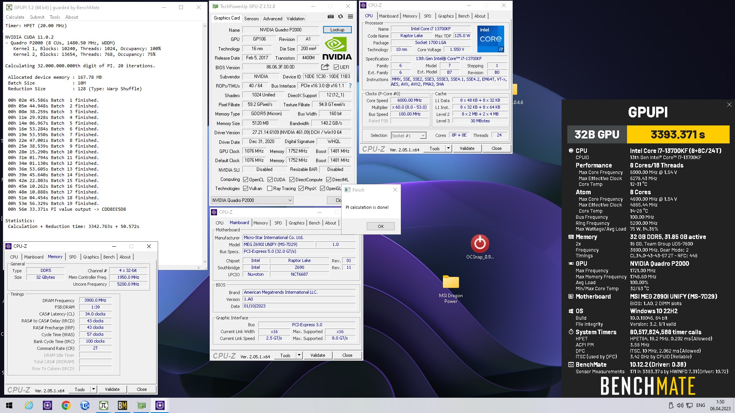735x413 pixels.
Task: Toggle the UEFI checkbox in GPU-Z
Action: pos(336,67)
